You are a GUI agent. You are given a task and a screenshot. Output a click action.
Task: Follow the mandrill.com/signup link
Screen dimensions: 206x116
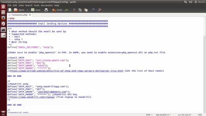click(x=33, y=97)
